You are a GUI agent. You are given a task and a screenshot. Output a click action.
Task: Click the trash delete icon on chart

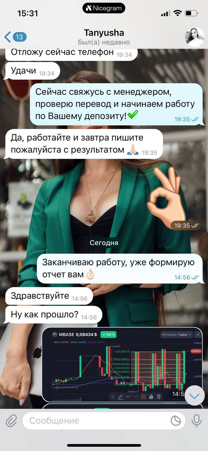click(159, 397)
